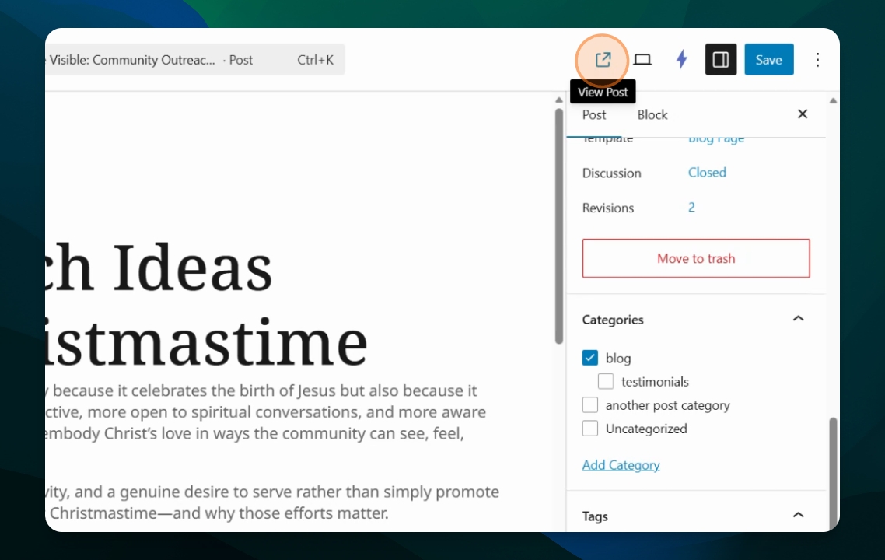
Task: Click the laptop preview device icon
Action: pos(642,59)
